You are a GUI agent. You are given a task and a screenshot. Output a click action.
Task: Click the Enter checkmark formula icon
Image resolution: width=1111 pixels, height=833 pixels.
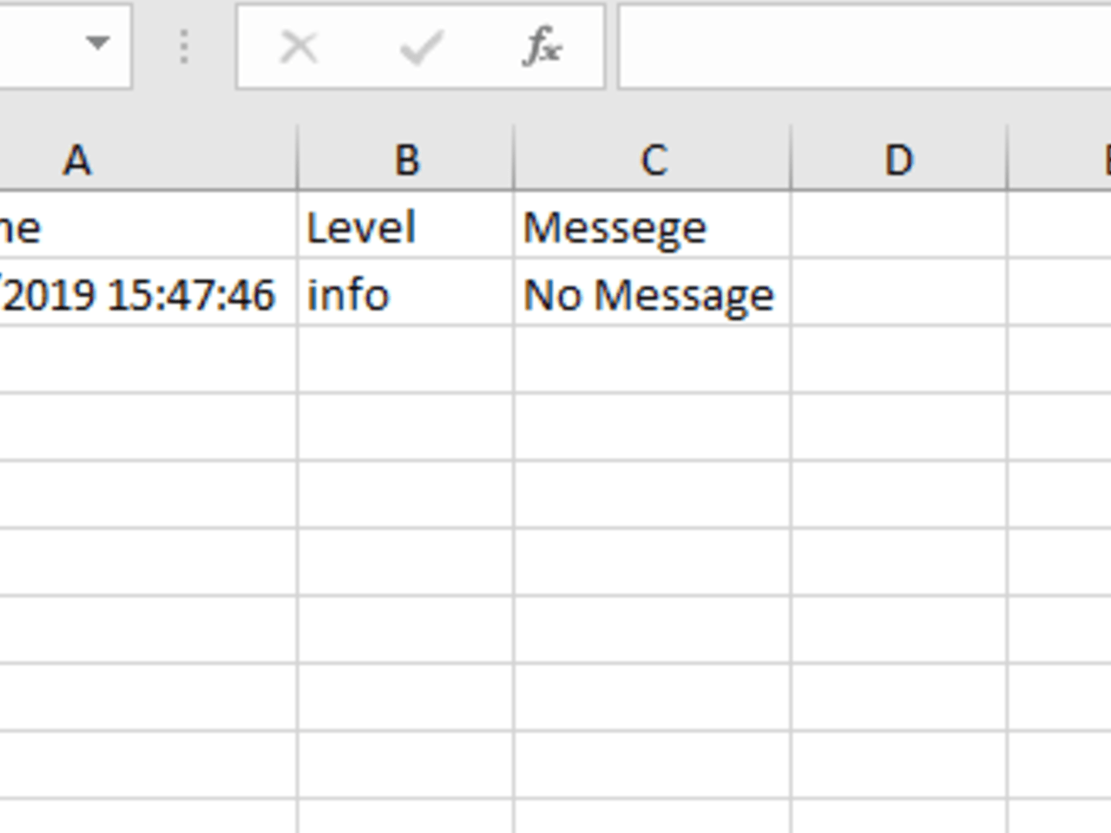click(422, 47)
